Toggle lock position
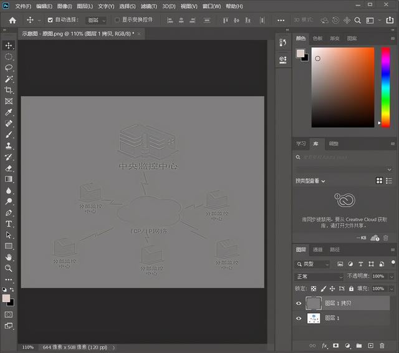Screen dimensions: 399x353 click(x=332, y=289)
